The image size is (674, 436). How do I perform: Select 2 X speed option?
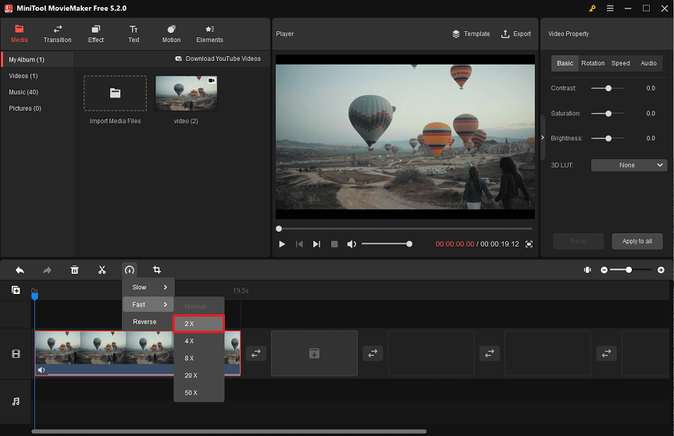tap(198, 324)
